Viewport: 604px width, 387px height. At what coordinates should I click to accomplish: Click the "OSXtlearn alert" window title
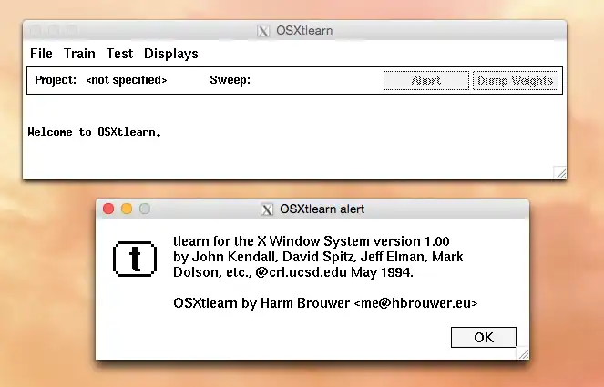coord(322,209)
